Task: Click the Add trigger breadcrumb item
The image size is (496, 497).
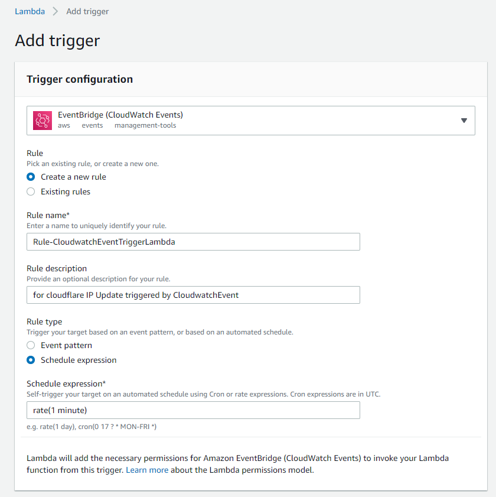Action: tap(87, 11)
